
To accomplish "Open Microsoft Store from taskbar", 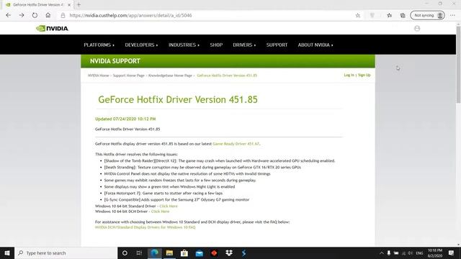I will [x=184, y=253].
